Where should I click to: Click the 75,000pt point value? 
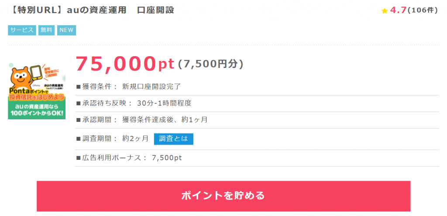tap(125, 64)
